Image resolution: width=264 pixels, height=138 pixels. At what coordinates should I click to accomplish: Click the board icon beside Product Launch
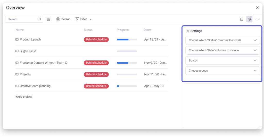tap(17, 39)
